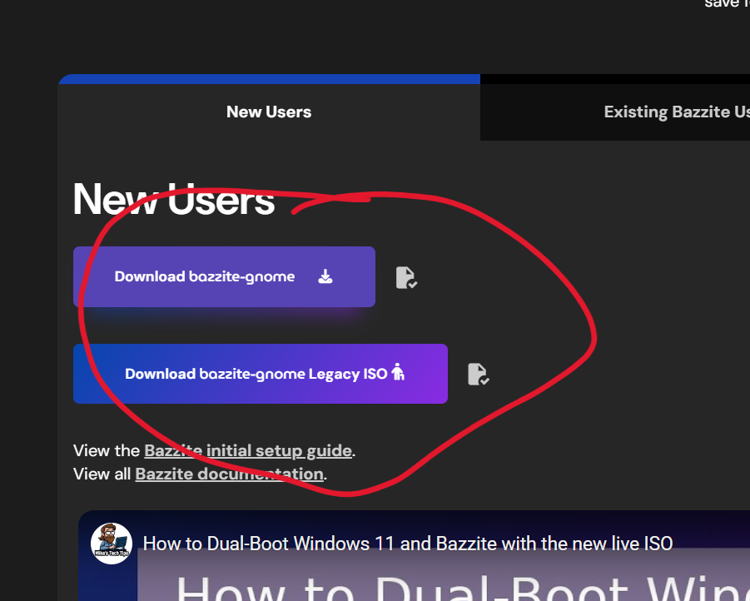Viewport: 750px width, 601px height.
Task: Click the Download bazzite-gnome Legacy ISO button
Action: [261, 374]
